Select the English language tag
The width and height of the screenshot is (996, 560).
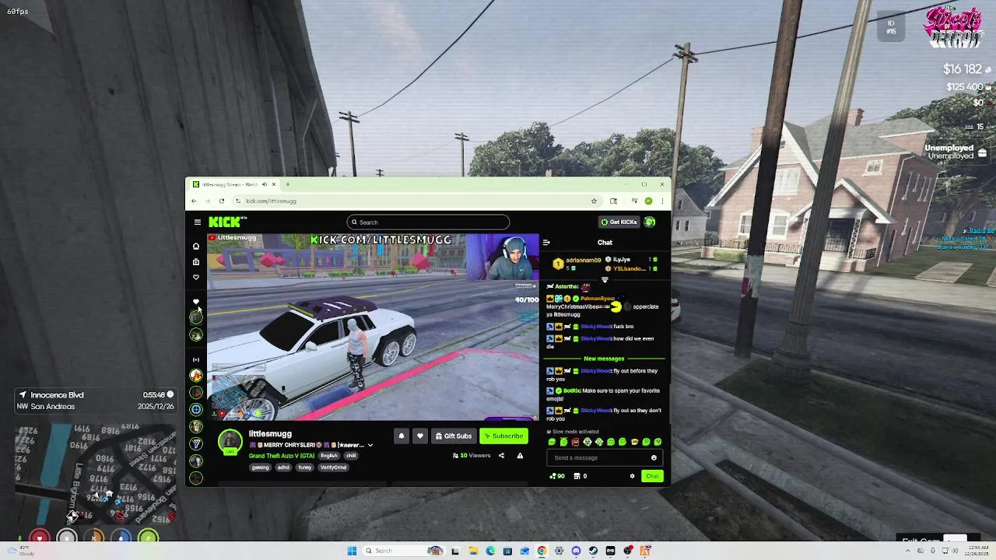tap(329, 456)
